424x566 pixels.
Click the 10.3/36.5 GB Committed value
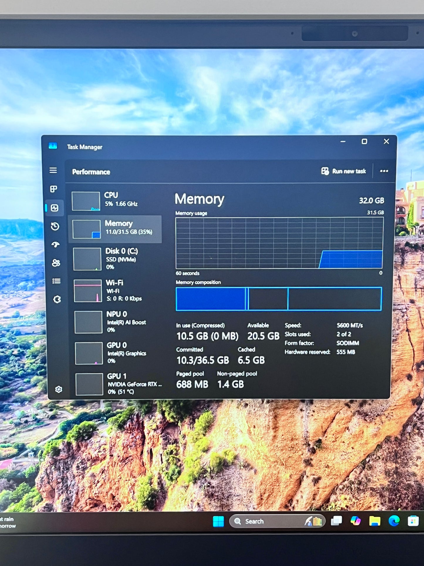coord(203,360)
